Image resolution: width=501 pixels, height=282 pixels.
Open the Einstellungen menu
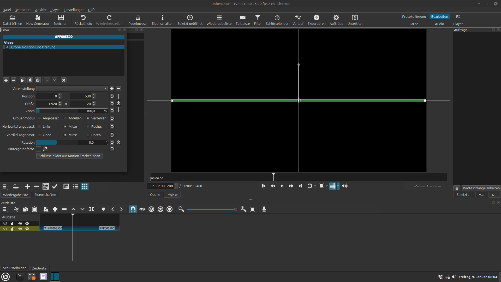74,10
